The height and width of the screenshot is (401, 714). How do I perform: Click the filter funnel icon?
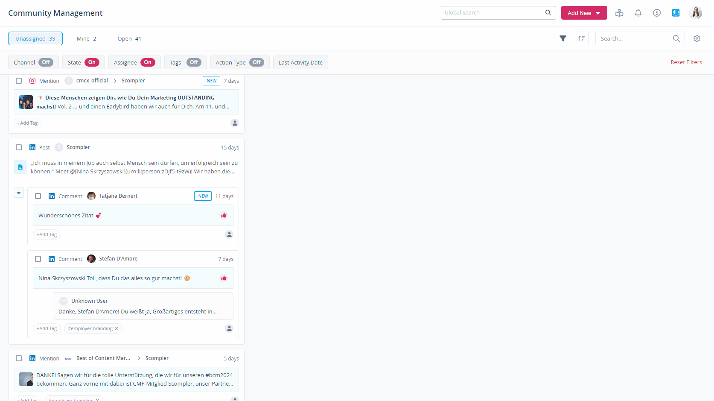point(563,38)
